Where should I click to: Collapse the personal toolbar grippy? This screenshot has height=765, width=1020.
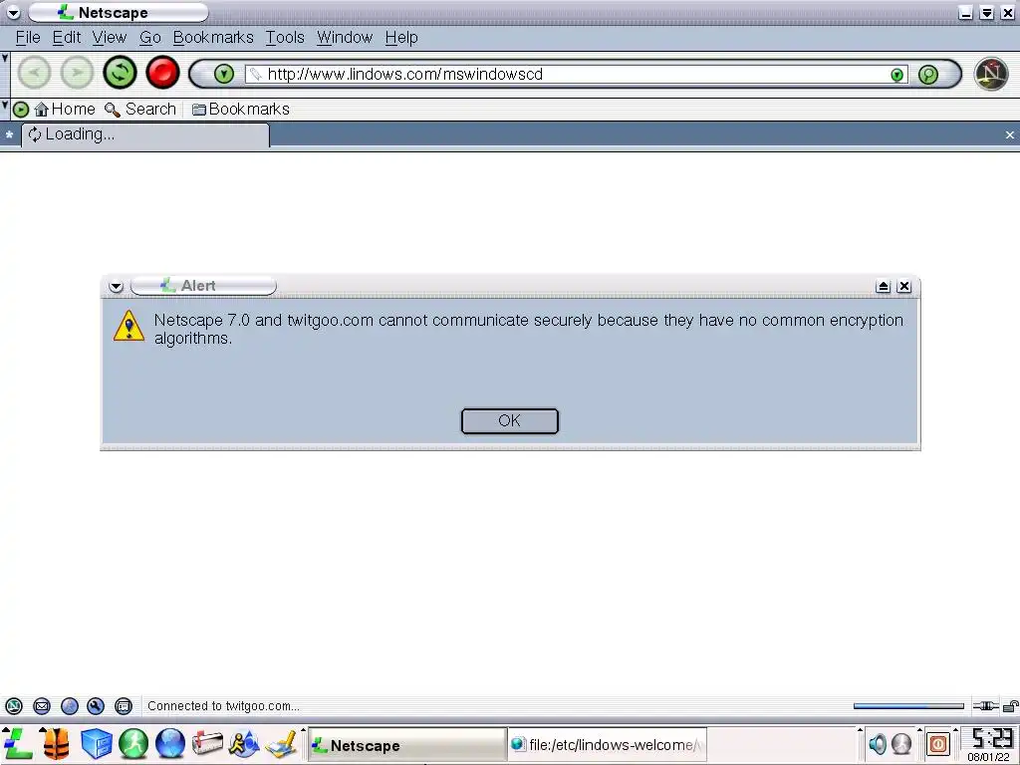coord(5,109)
